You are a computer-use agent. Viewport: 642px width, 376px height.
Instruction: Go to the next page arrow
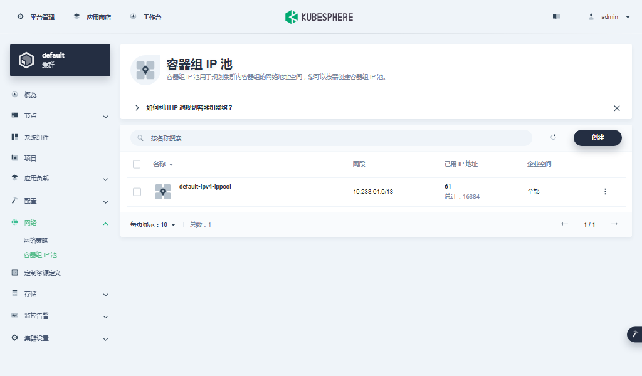(x=614, y=224)
